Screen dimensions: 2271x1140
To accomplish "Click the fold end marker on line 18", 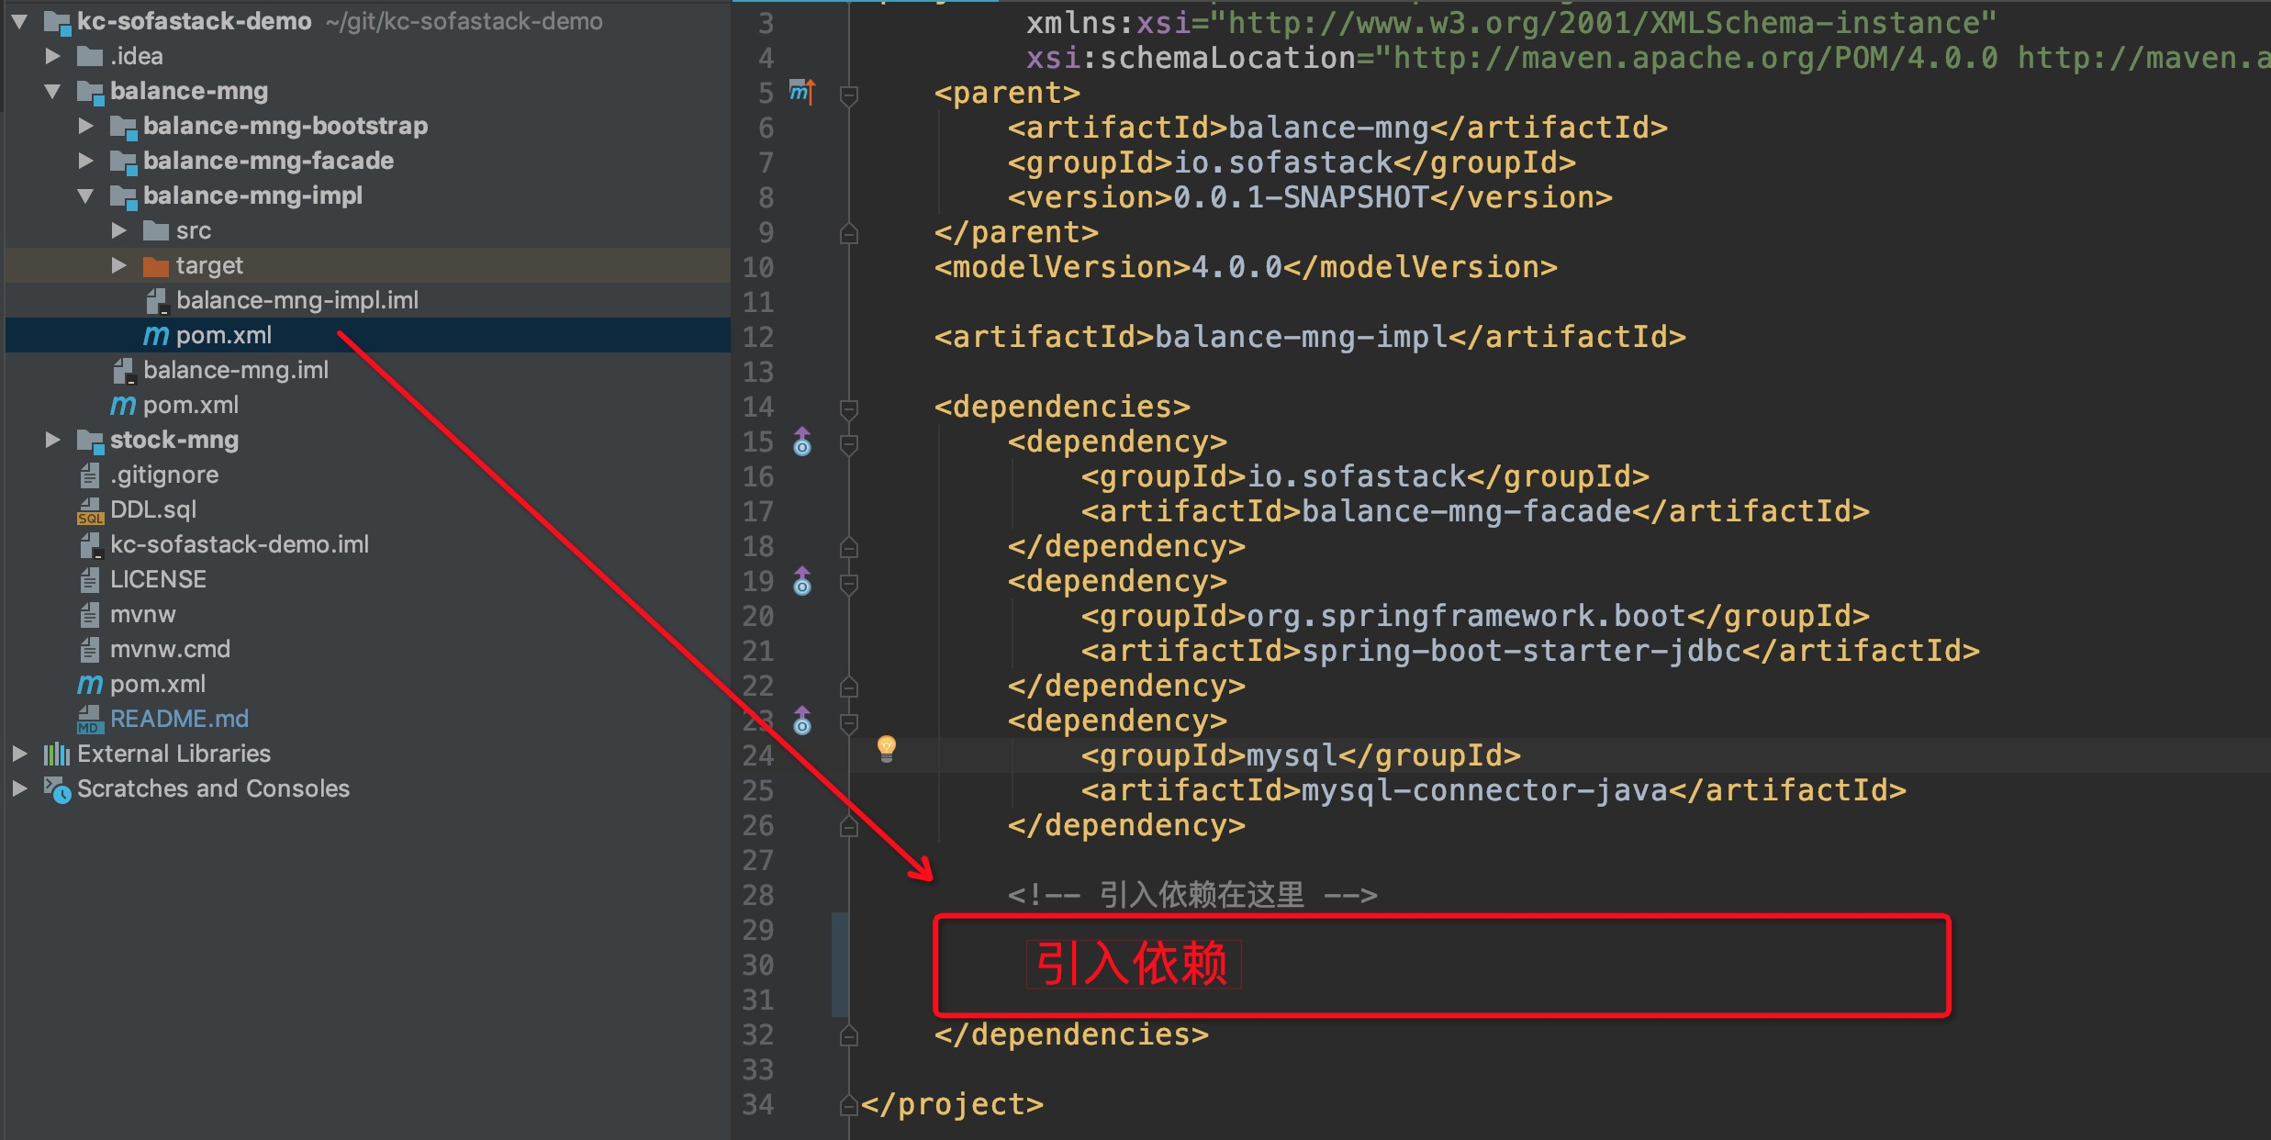I will click(849, 547).
